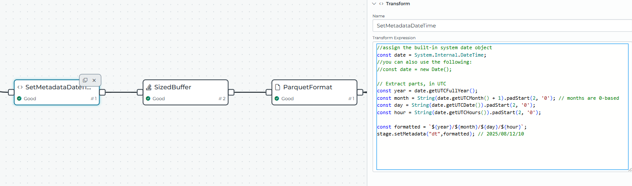
Task: Click the X icon above SetMetadataDateTime node
Action: [x=94, y=80]
